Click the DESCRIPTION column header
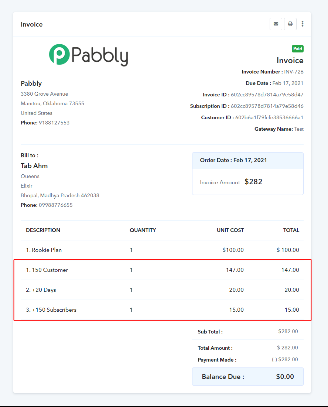 [x=43, y=230]
